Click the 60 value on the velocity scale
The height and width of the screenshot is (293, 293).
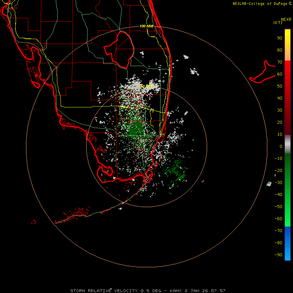280,74
